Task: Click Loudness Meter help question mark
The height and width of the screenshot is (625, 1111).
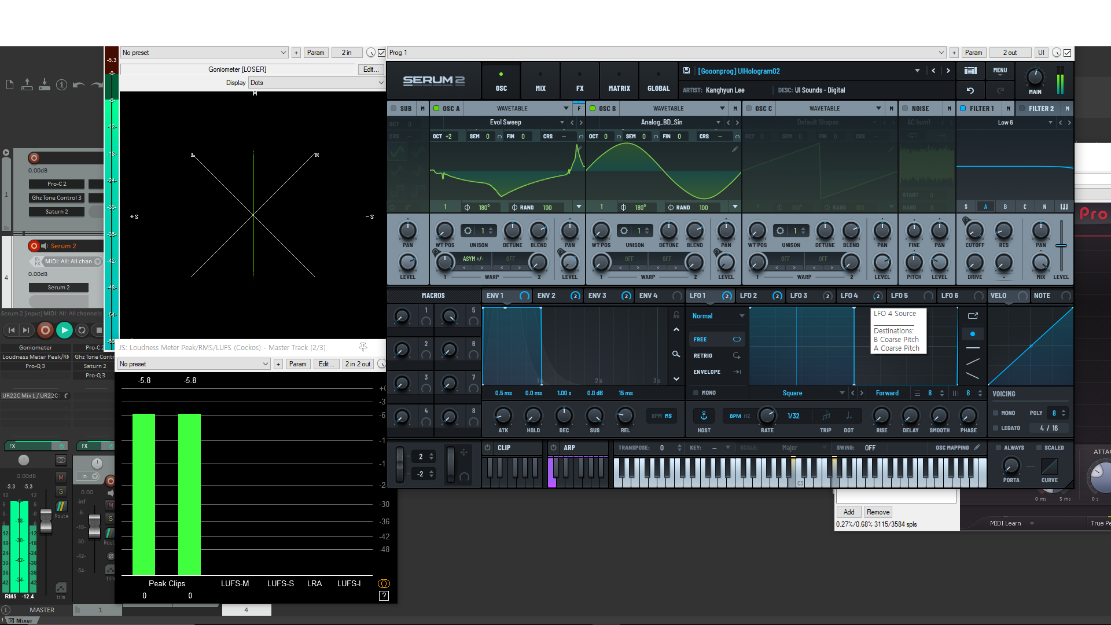Action: point(383,595)
